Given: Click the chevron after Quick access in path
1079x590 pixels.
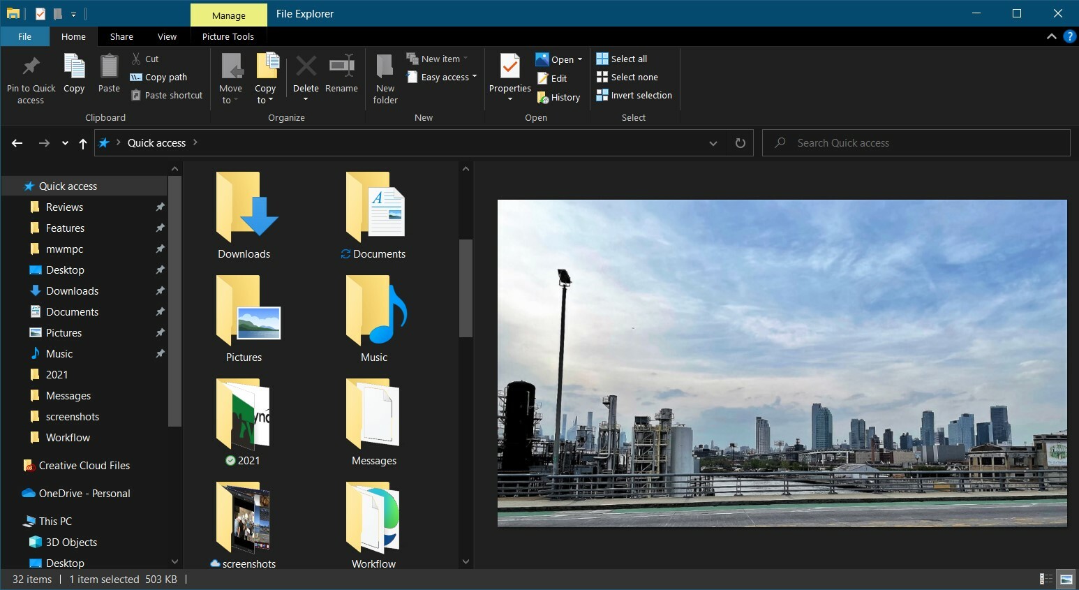Looking at the screenshot, I should coord(195,142).
